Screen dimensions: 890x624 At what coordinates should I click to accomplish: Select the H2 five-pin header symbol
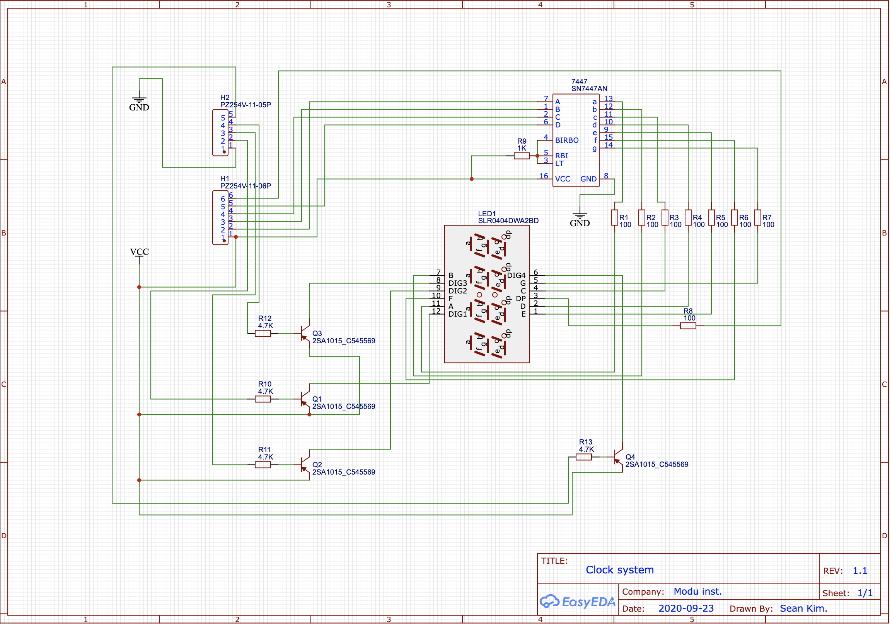220,133
